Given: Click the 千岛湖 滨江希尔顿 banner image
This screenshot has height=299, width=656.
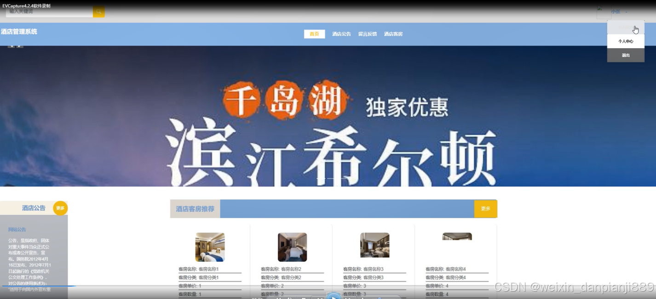Looking at the screenshot, I should tap(328, 116).
